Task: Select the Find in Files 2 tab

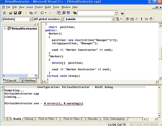Action: pos(73,119)
